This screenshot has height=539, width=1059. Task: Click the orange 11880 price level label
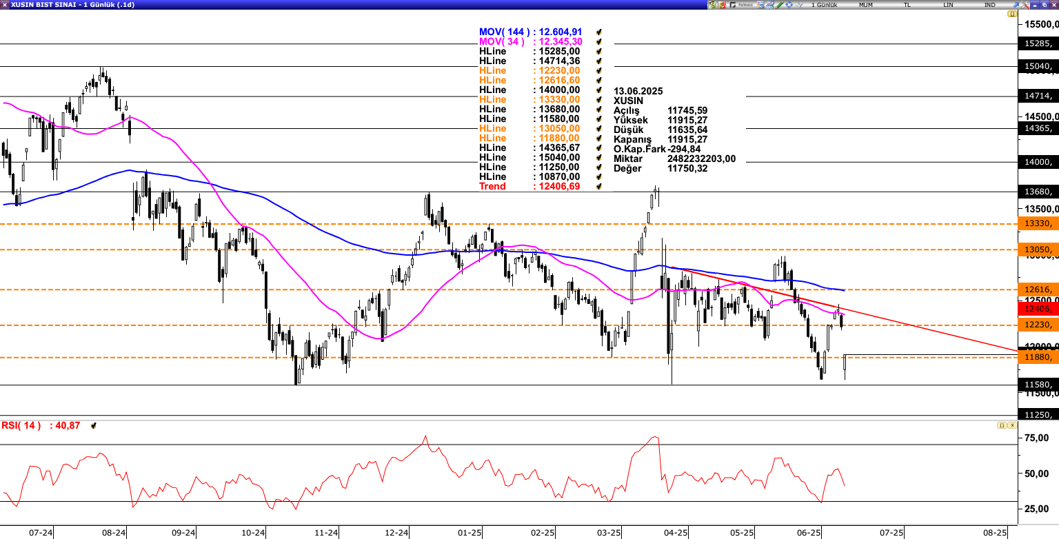click(x=1038, y=357)
